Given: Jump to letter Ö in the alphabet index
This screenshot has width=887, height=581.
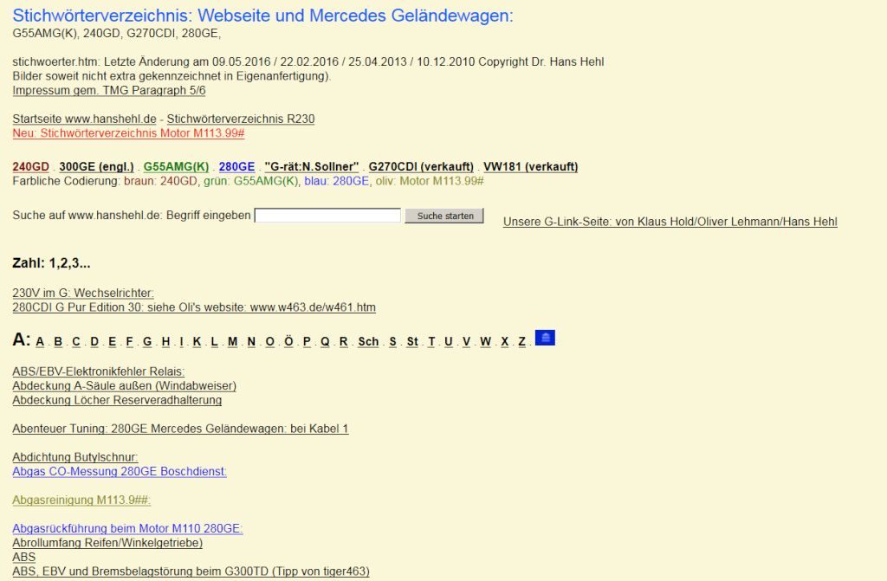Looking at the screenshot, I should click(288, 342).
